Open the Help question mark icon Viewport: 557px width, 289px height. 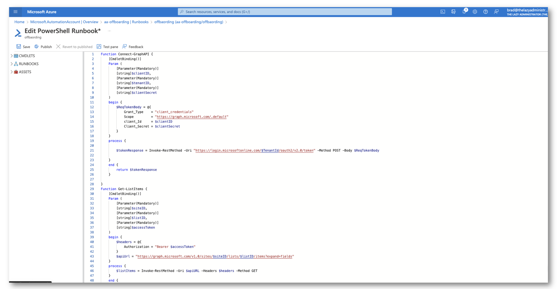point(485,12)
